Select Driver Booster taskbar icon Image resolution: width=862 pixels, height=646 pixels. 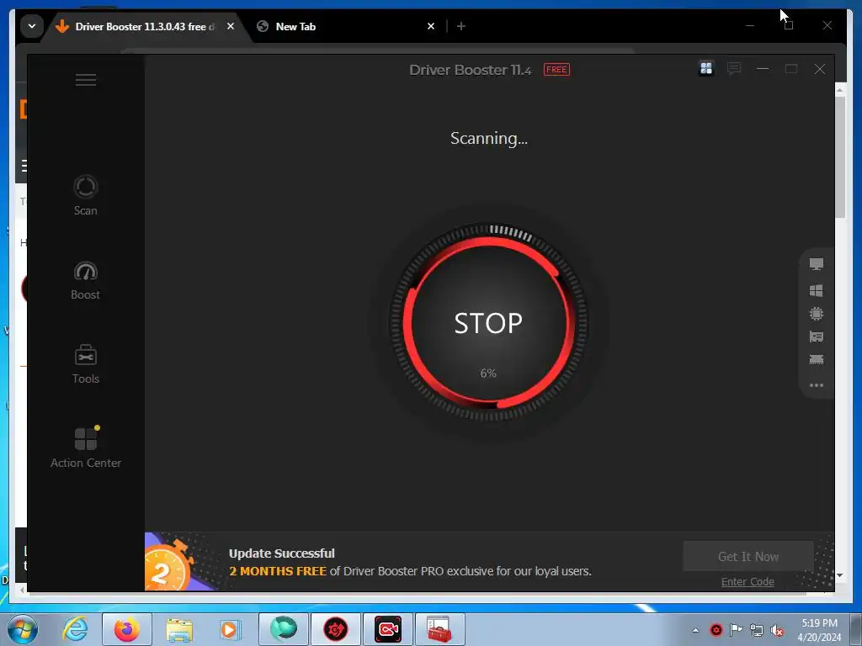[x=336, y=629]
